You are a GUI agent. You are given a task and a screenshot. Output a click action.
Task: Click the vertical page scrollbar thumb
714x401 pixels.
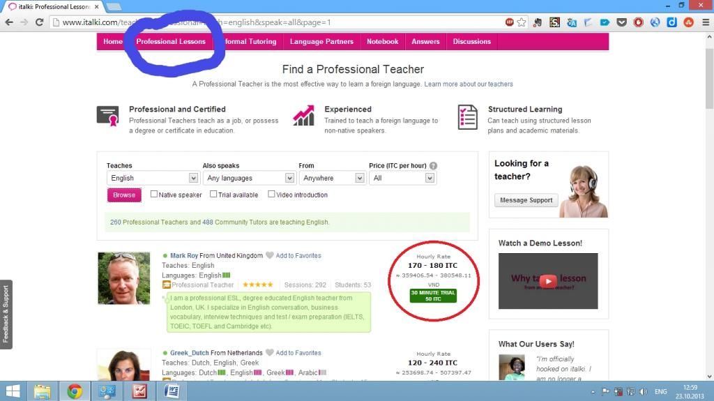709,78
